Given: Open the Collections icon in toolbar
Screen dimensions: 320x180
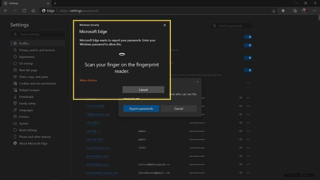Looking at the screenshot, I should tap(295, 11).
